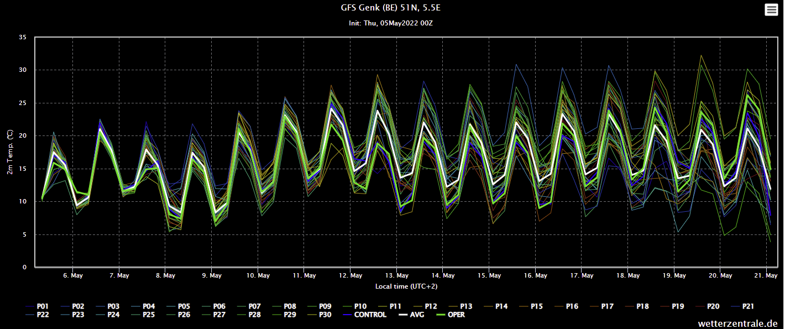Hide the P28 ensemble line
Screen dimensions: 785x329
250,315
